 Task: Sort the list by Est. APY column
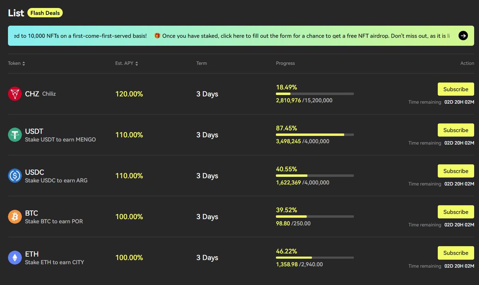pos(127,63)
